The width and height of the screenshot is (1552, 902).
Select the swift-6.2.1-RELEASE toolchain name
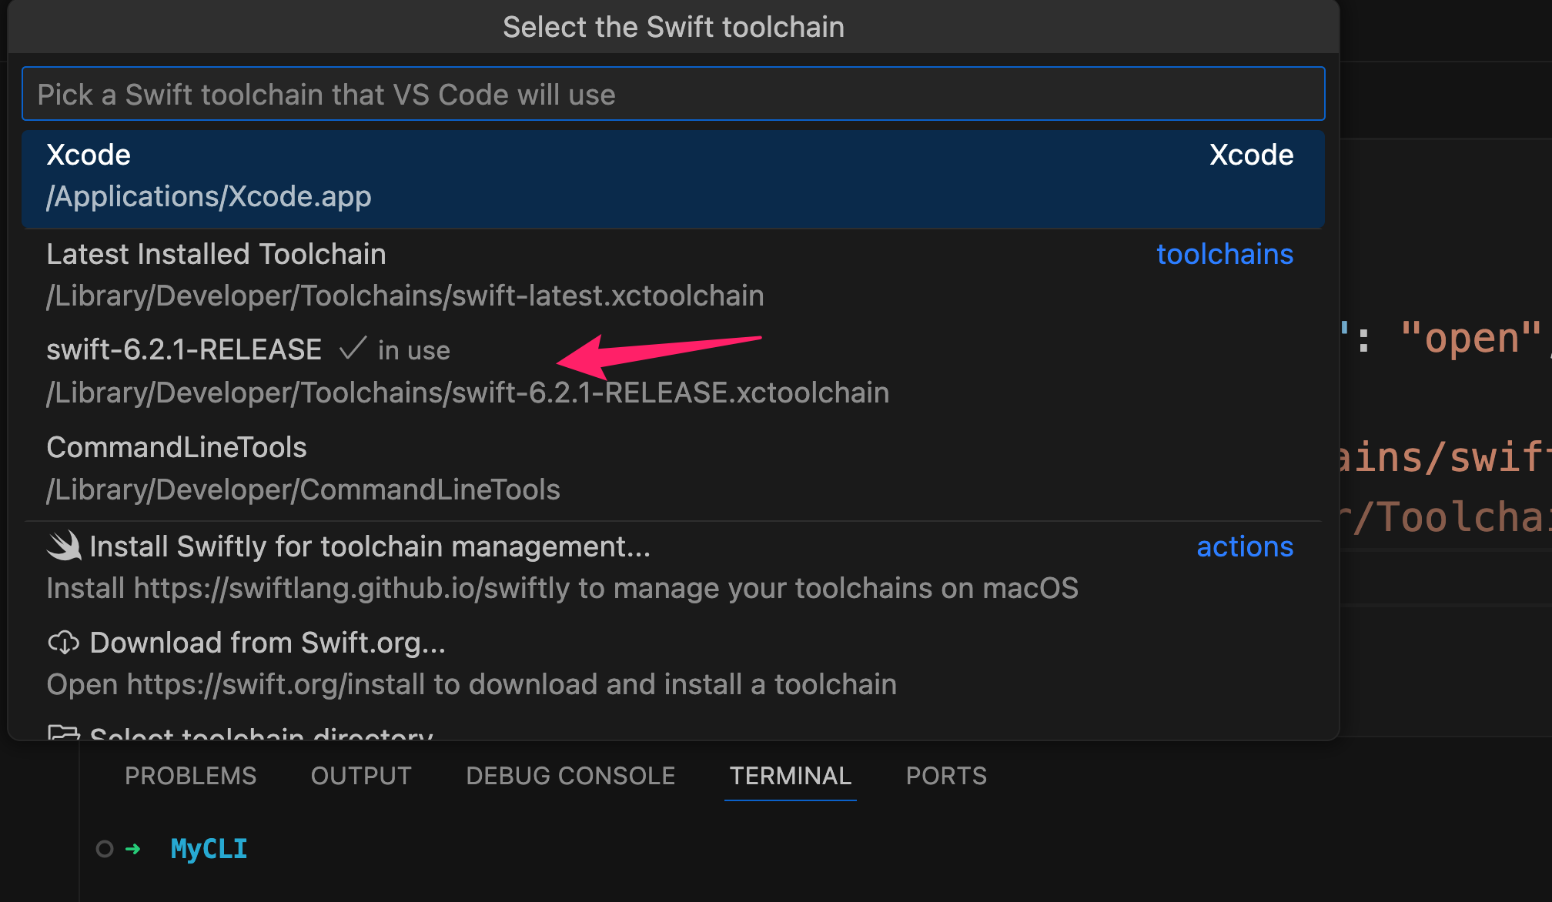tap(184, 350)
